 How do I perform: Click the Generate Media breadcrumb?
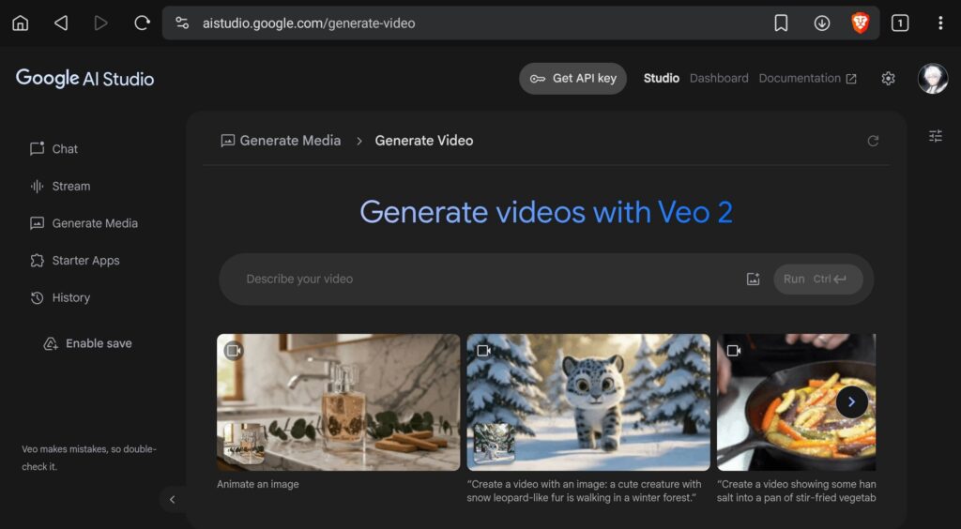point(281,140)
